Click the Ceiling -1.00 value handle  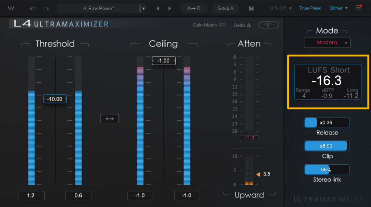point(163,61)
